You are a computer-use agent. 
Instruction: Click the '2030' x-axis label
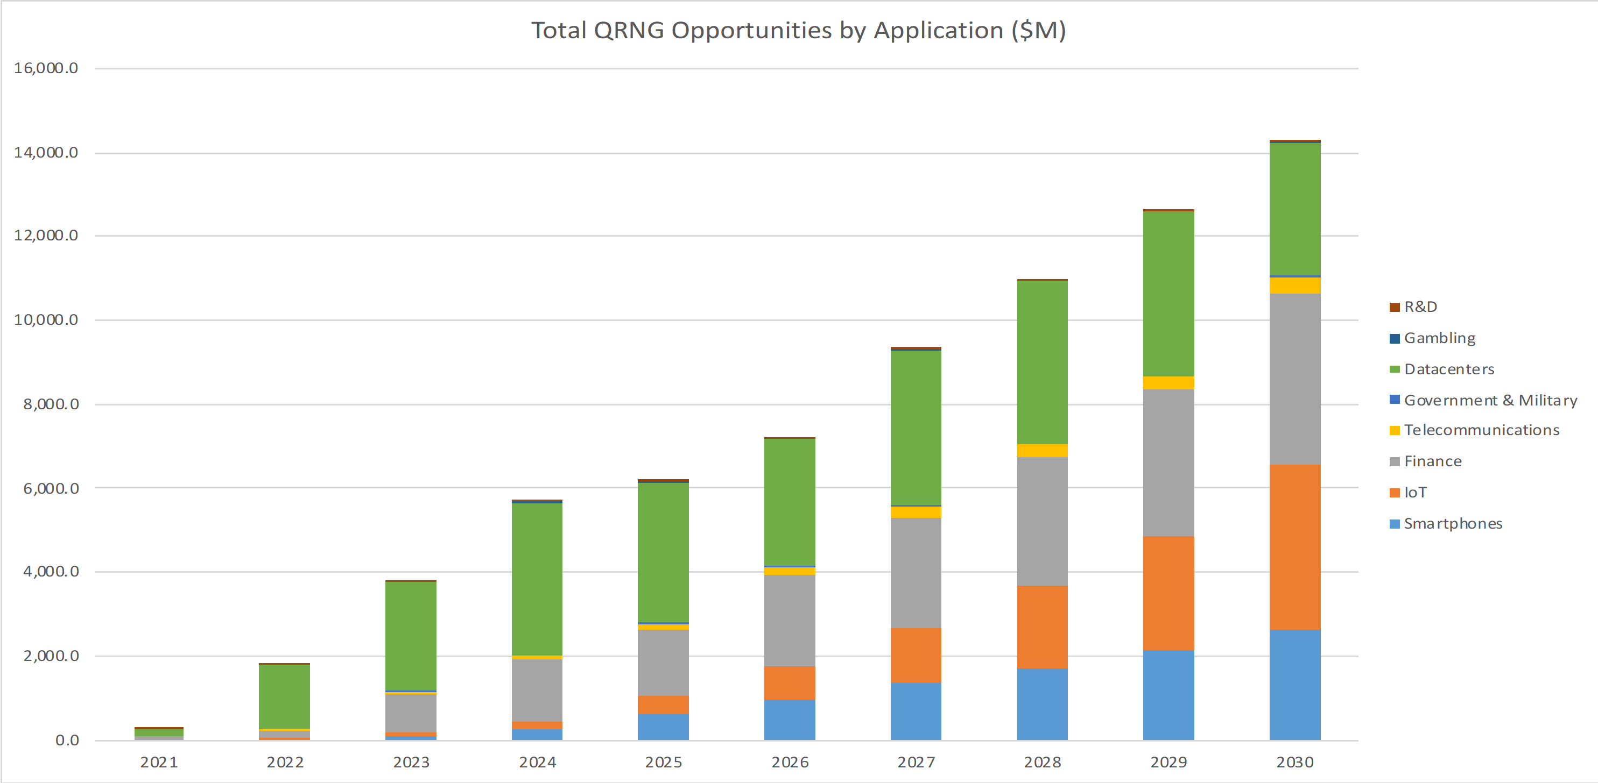(1294, 763)
